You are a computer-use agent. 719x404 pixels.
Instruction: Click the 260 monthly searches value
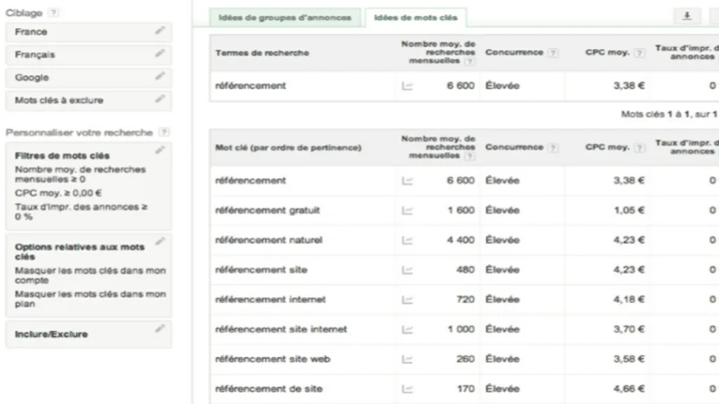coord(466,359)
